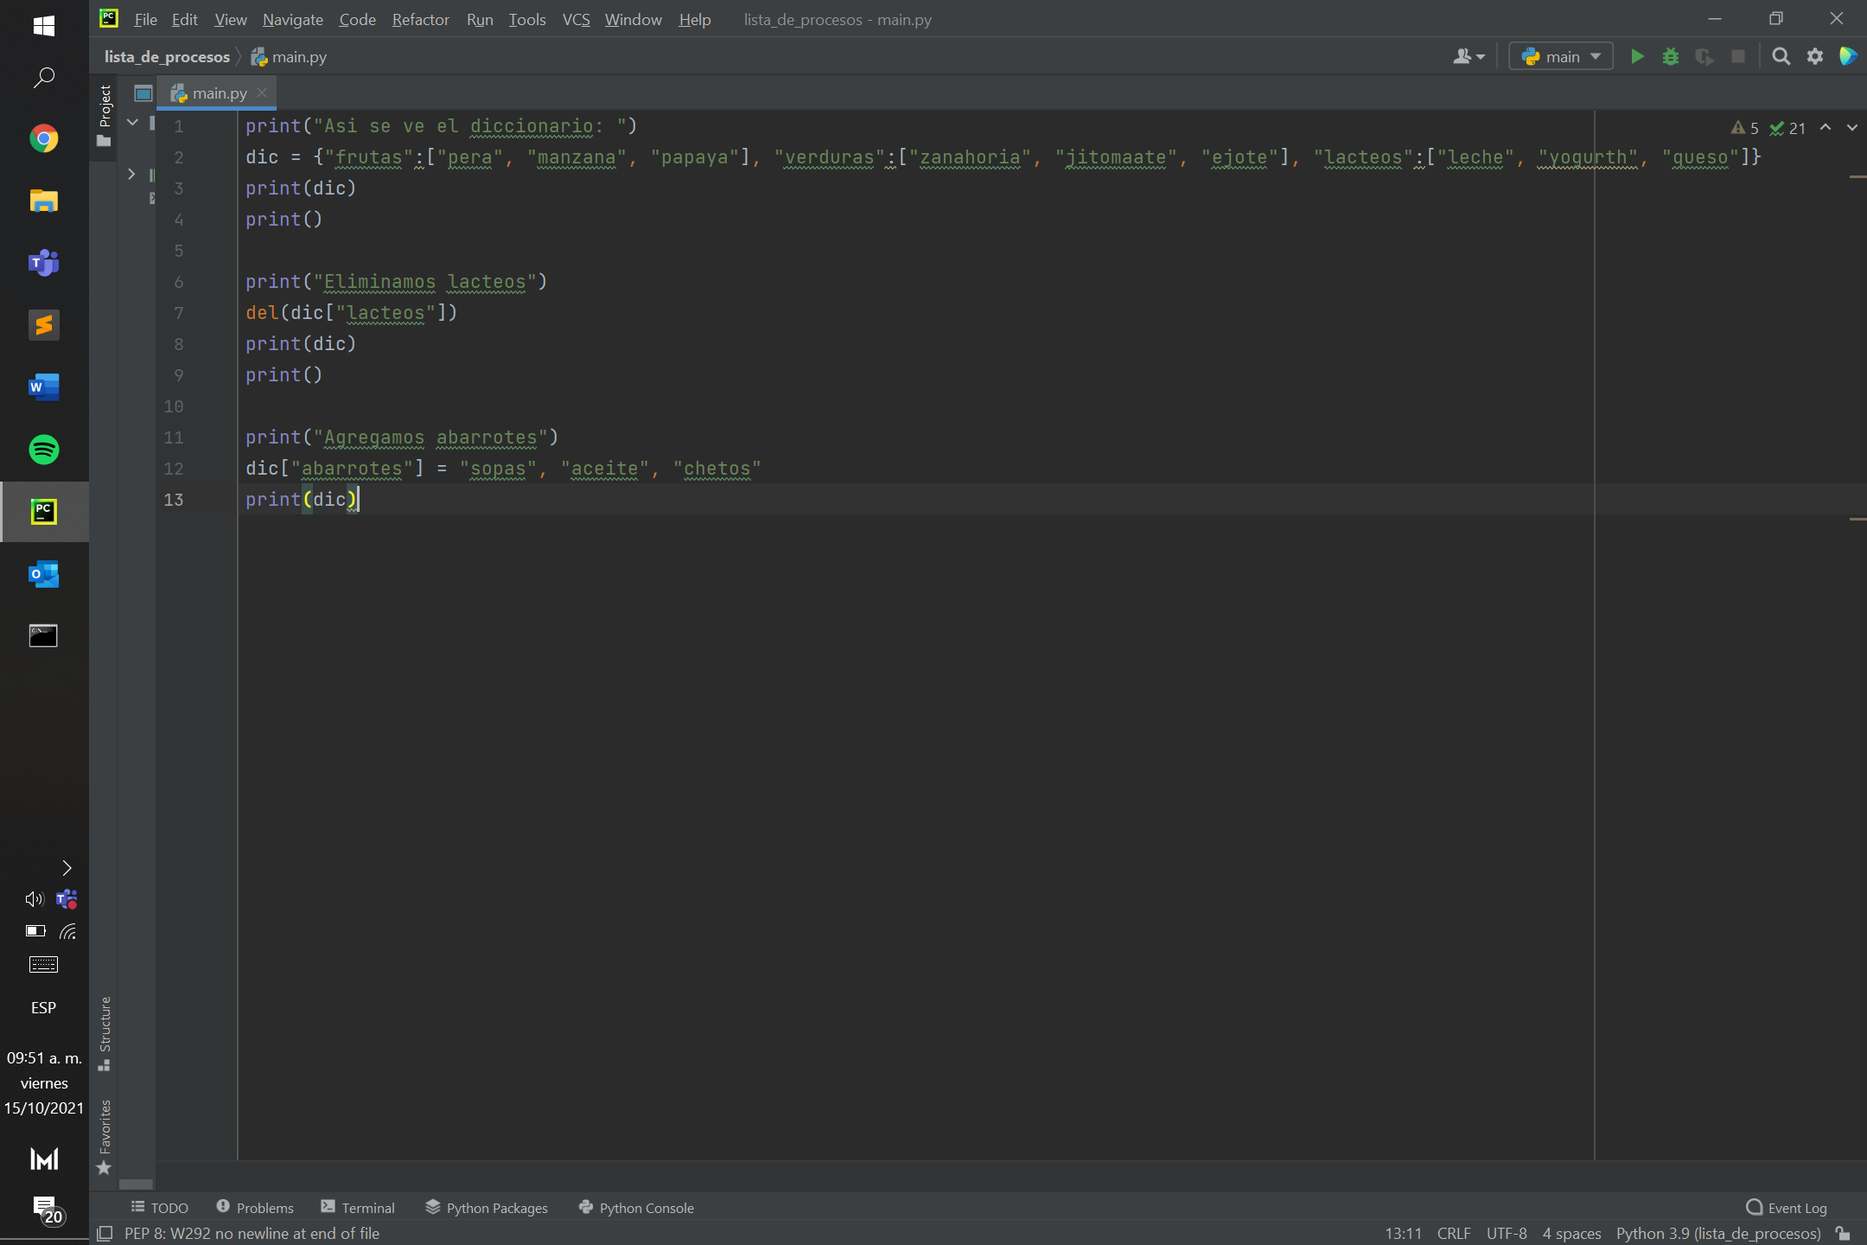
Task: Toggle tool window bars status icon
Action: click(x=105, y=1234)
